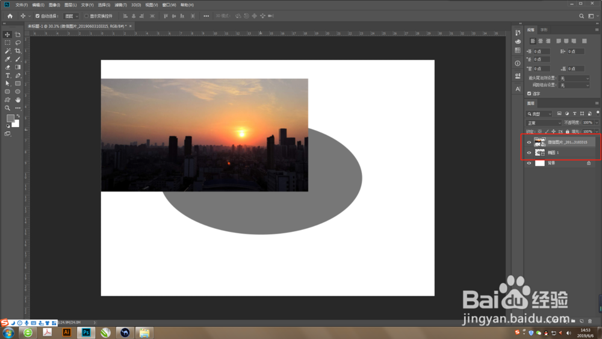Open the 图层 auto-select target dropdown

(72, 16)
